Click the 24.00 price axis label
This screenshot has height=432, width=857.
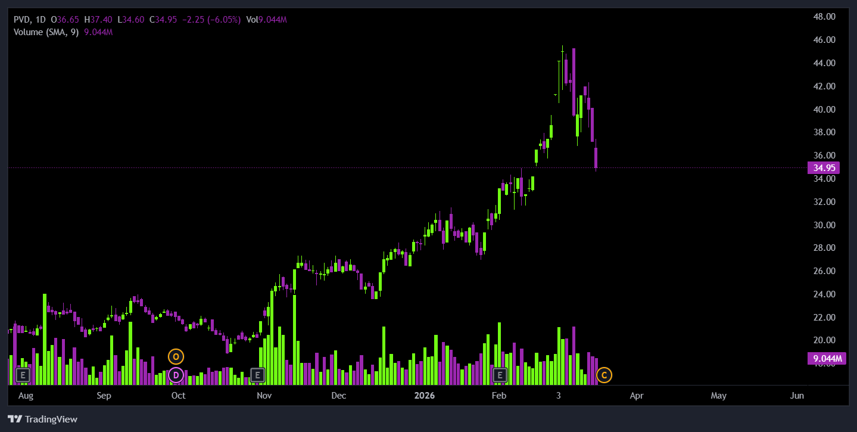pyautogui.click(x=824, y=294)
